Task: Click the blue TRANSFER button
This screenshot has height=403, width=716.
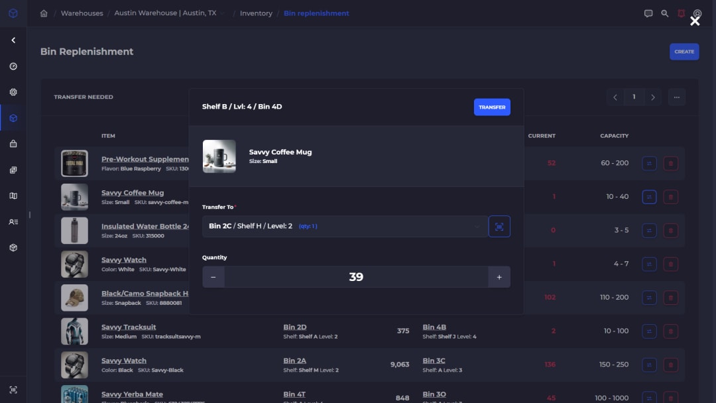Action: pos(492,107)
